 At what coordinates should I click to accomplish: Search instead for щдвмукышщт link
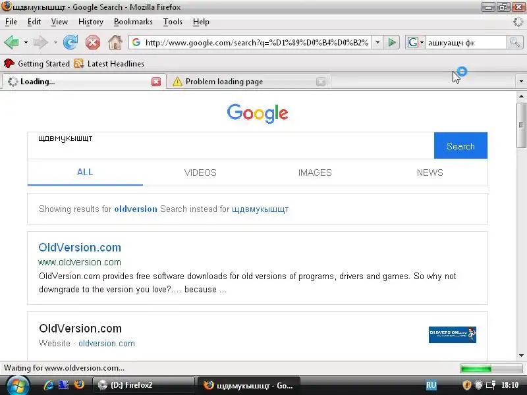(x=260, y=209)
